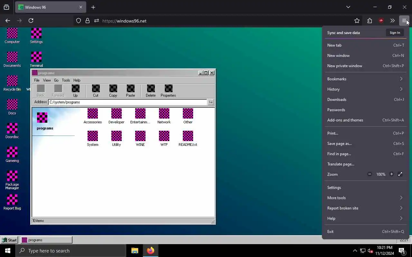Click the Delete toolbar icon

(151, 91)
